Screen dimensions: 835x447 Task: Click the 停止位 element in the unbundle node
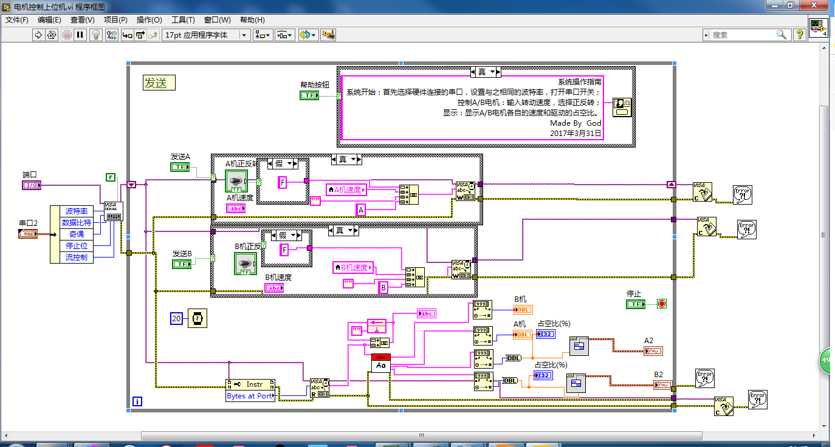pos(76,246)
